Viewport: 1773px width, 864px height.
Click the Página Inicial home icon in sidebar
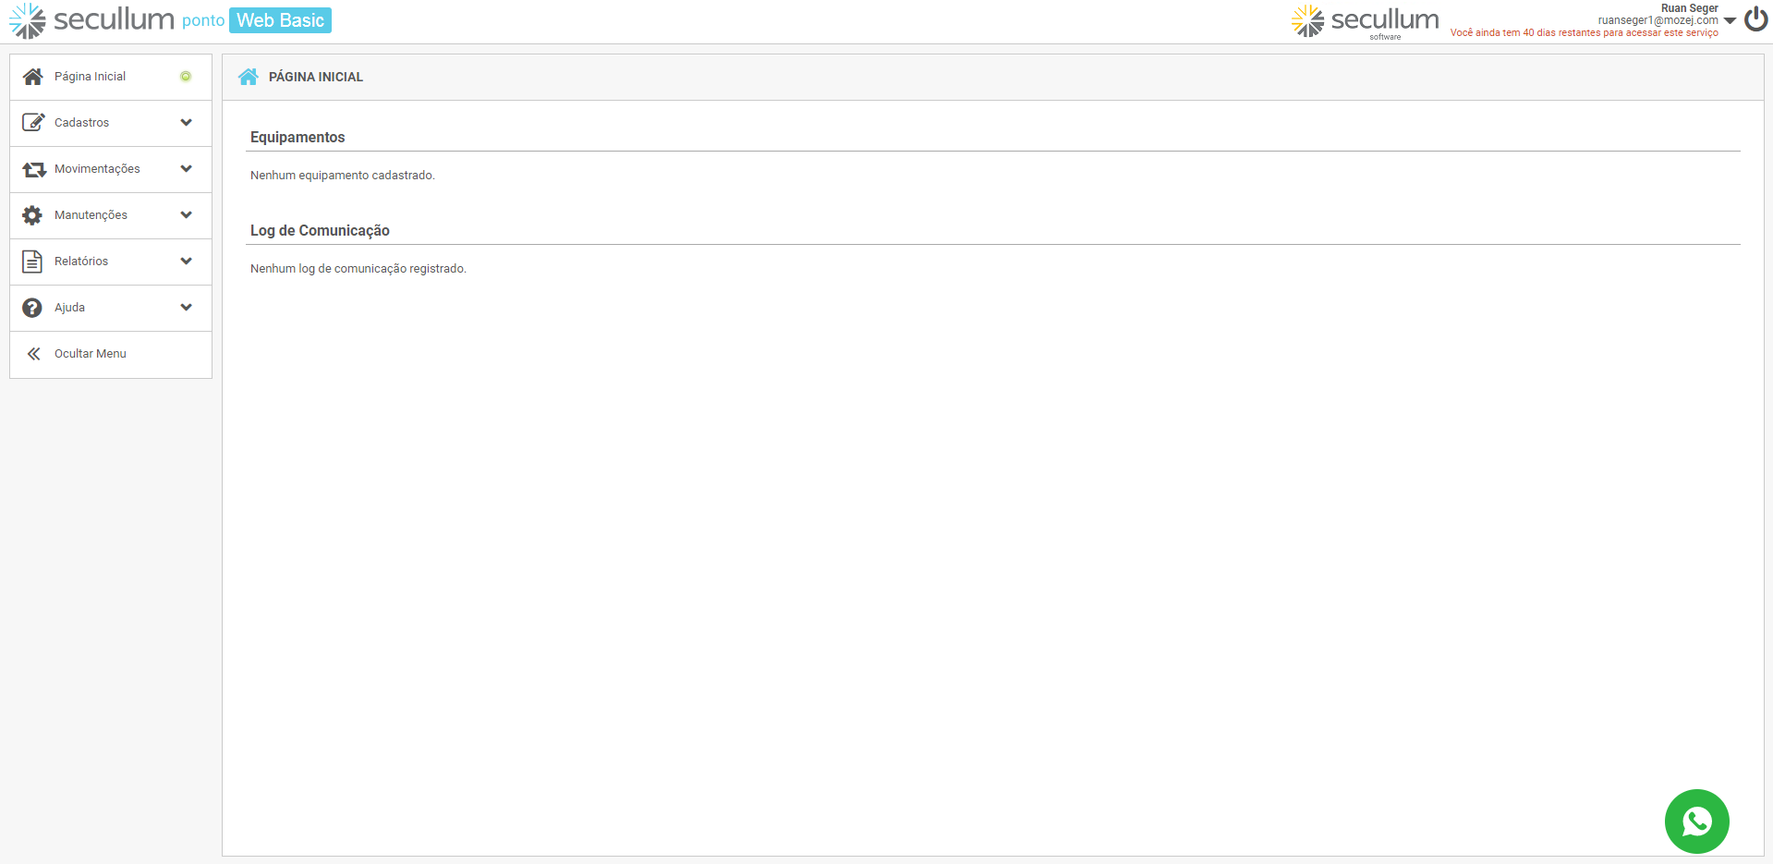coord(33,77)
